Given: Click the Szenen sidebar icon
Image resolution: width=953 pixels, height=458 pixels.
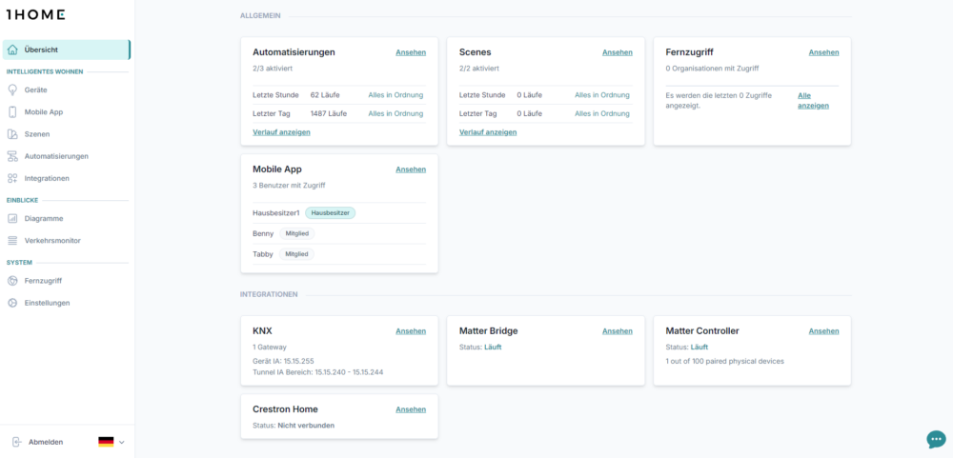Looking at the screenshot, I should (12, 134).
